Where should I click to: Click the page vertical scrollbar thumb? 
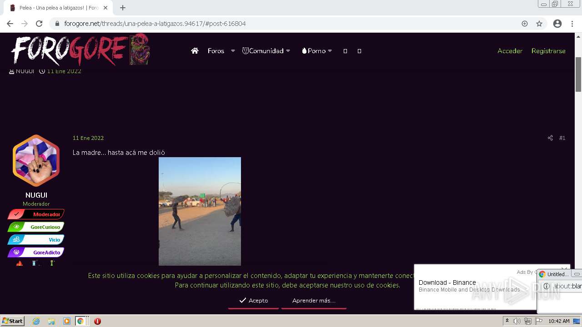point(578,74)
